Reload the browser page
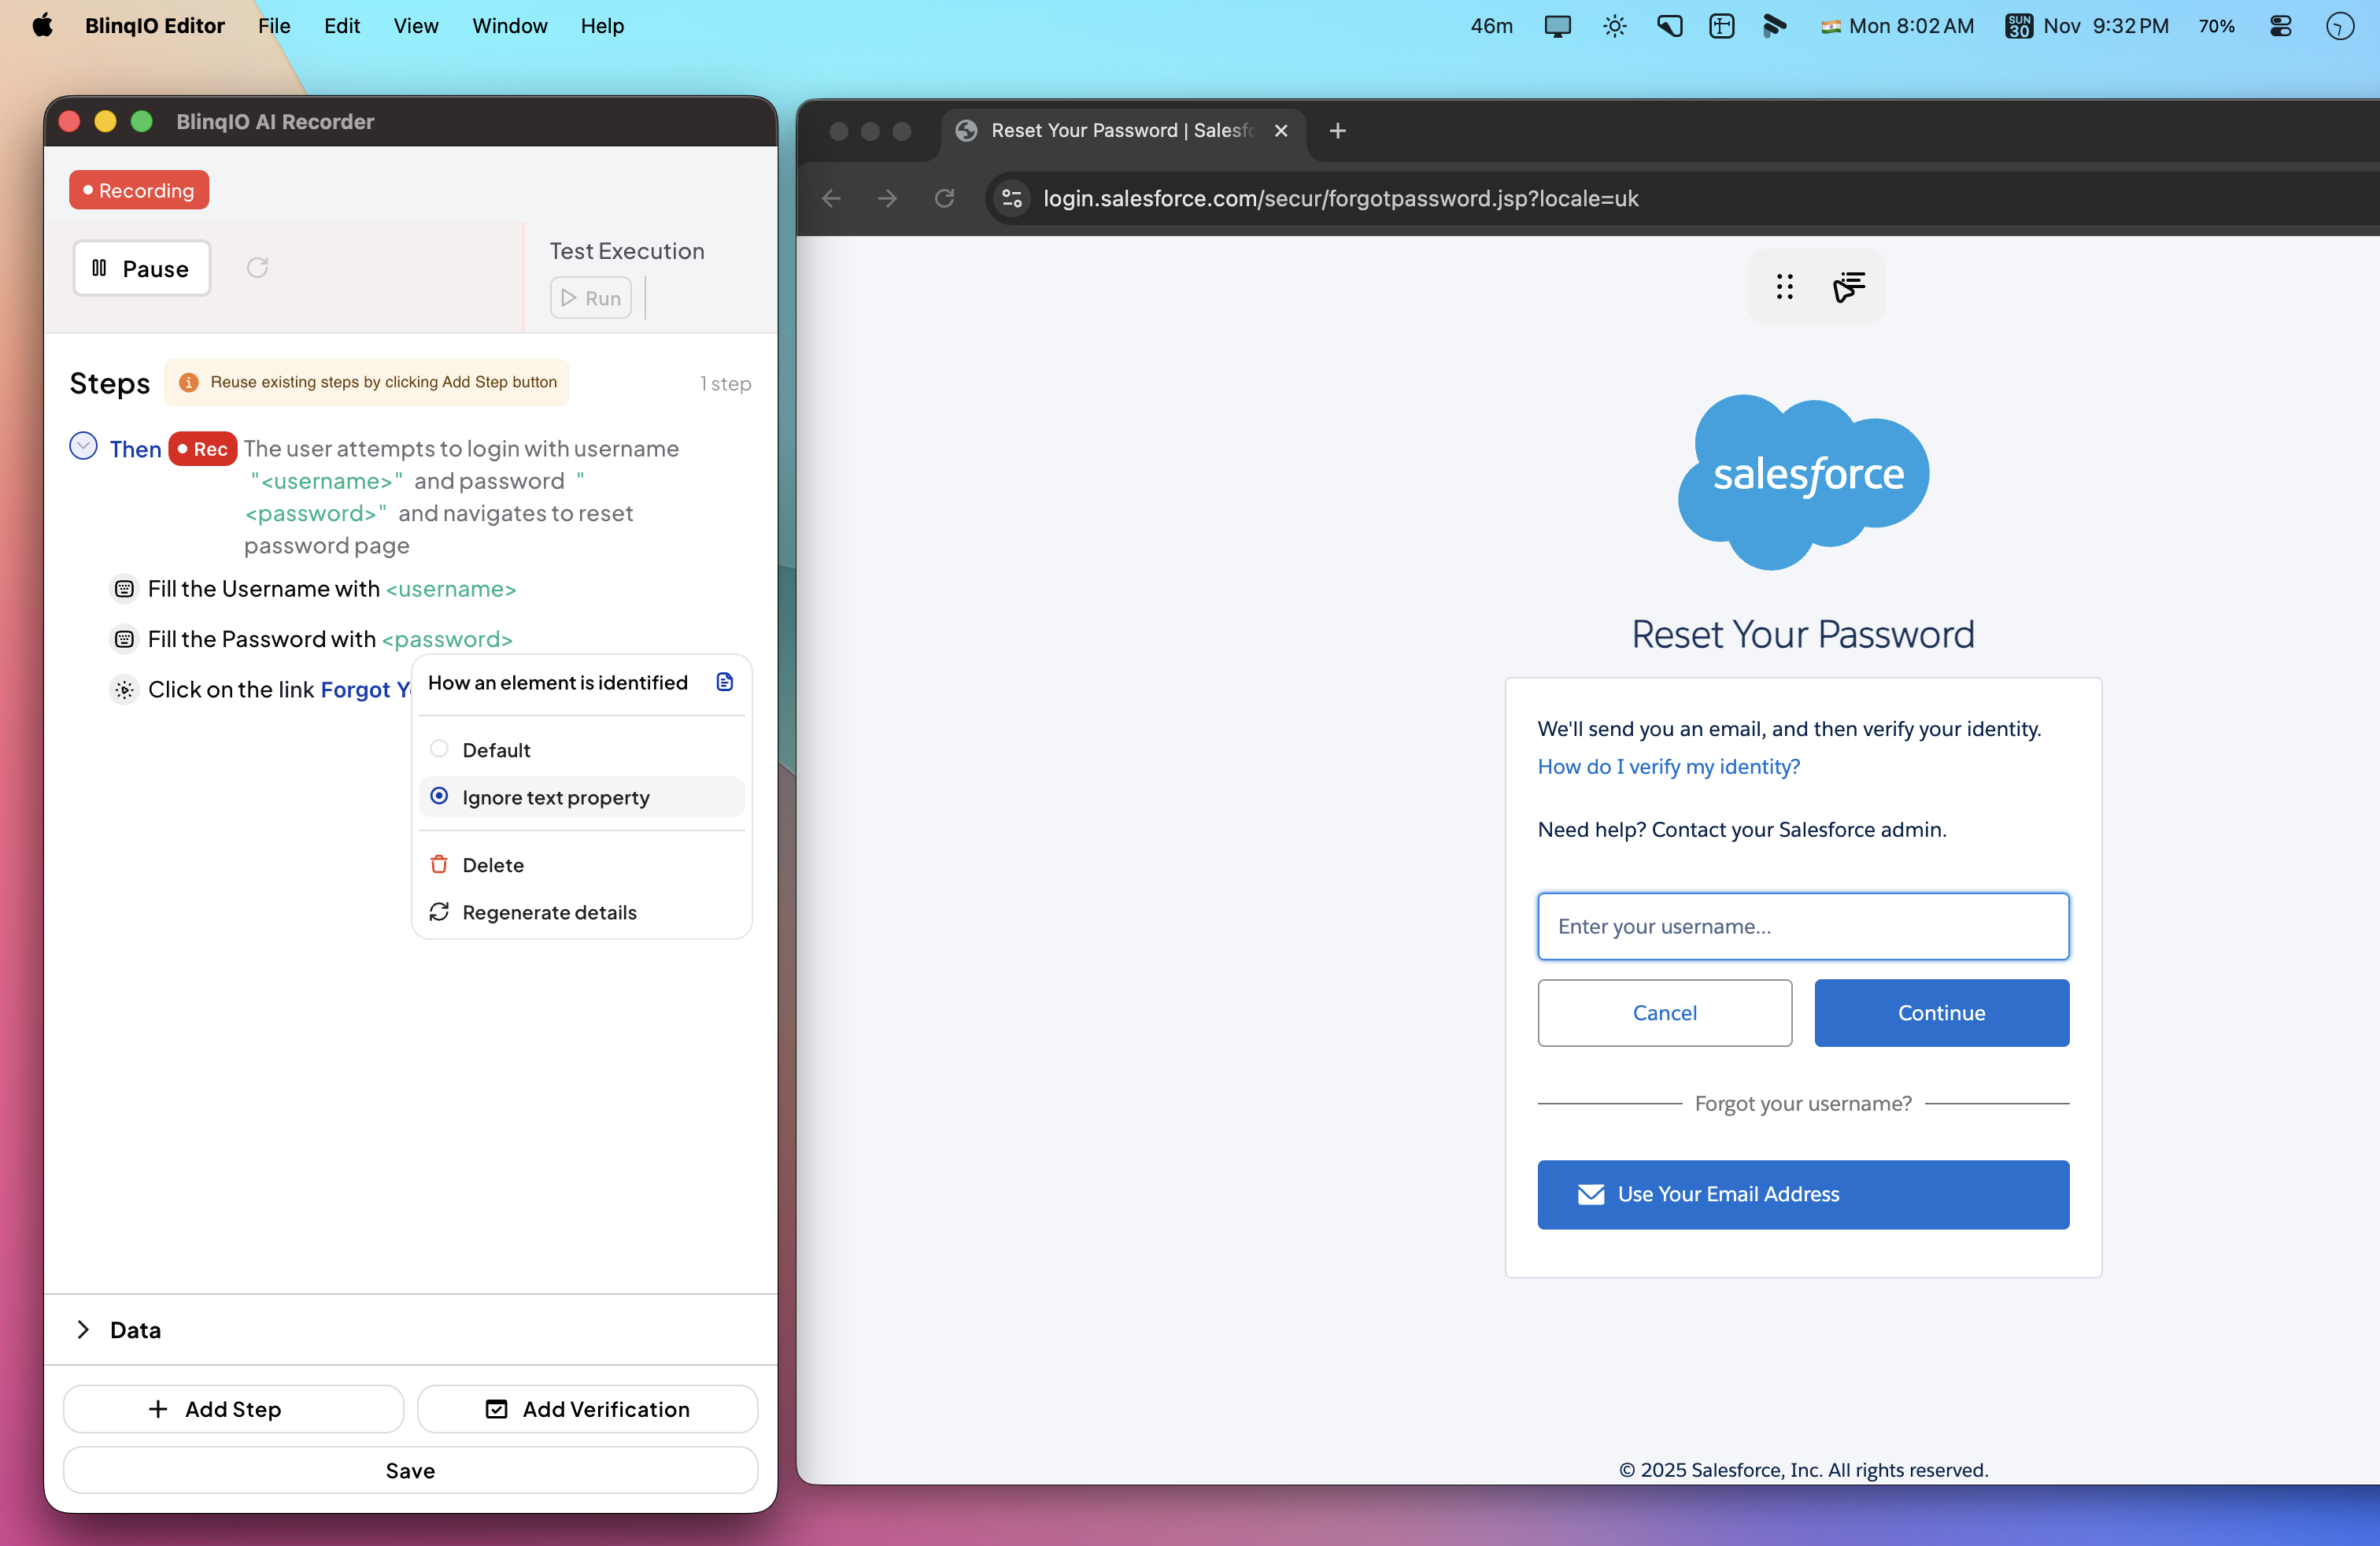2380x1546 pixels. click(944, 198)
